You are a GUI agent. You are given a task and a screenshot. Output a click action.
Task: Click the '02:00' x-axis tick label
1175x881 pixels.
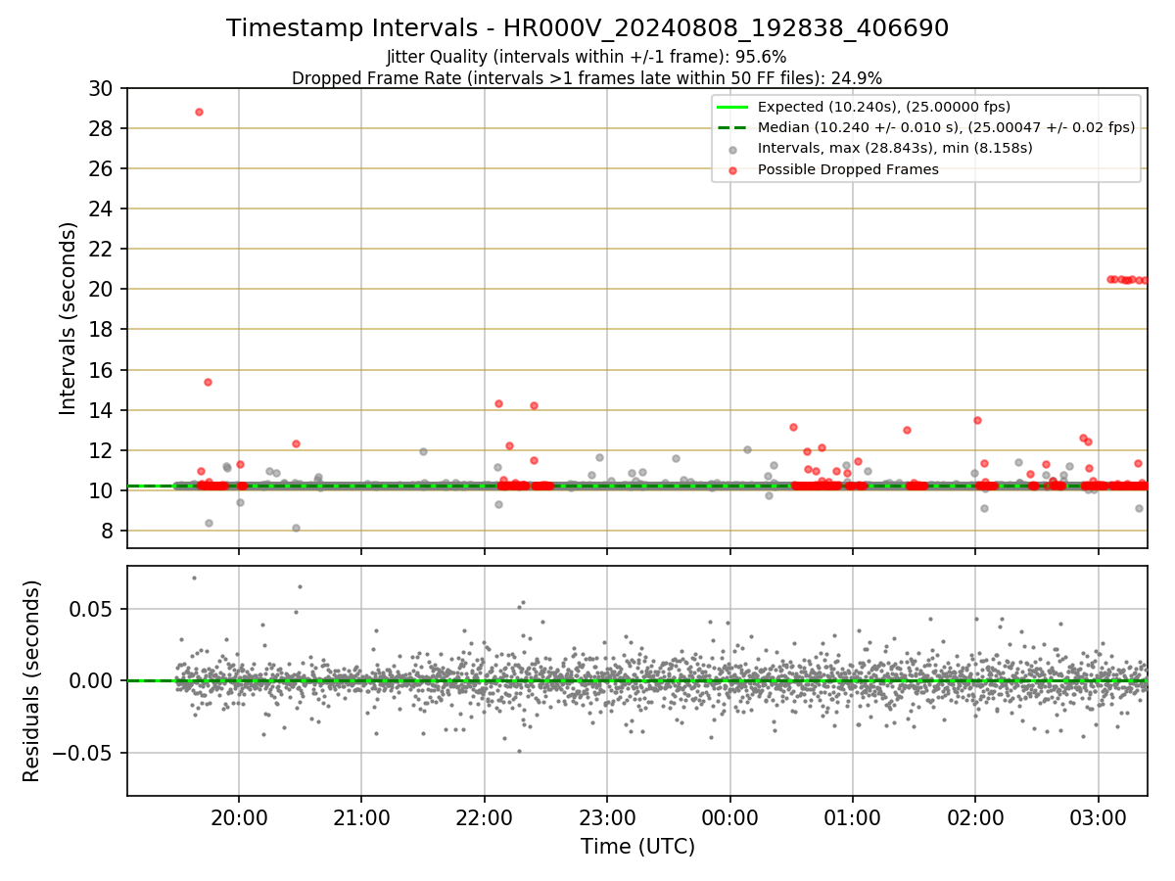tap(975, 817)
